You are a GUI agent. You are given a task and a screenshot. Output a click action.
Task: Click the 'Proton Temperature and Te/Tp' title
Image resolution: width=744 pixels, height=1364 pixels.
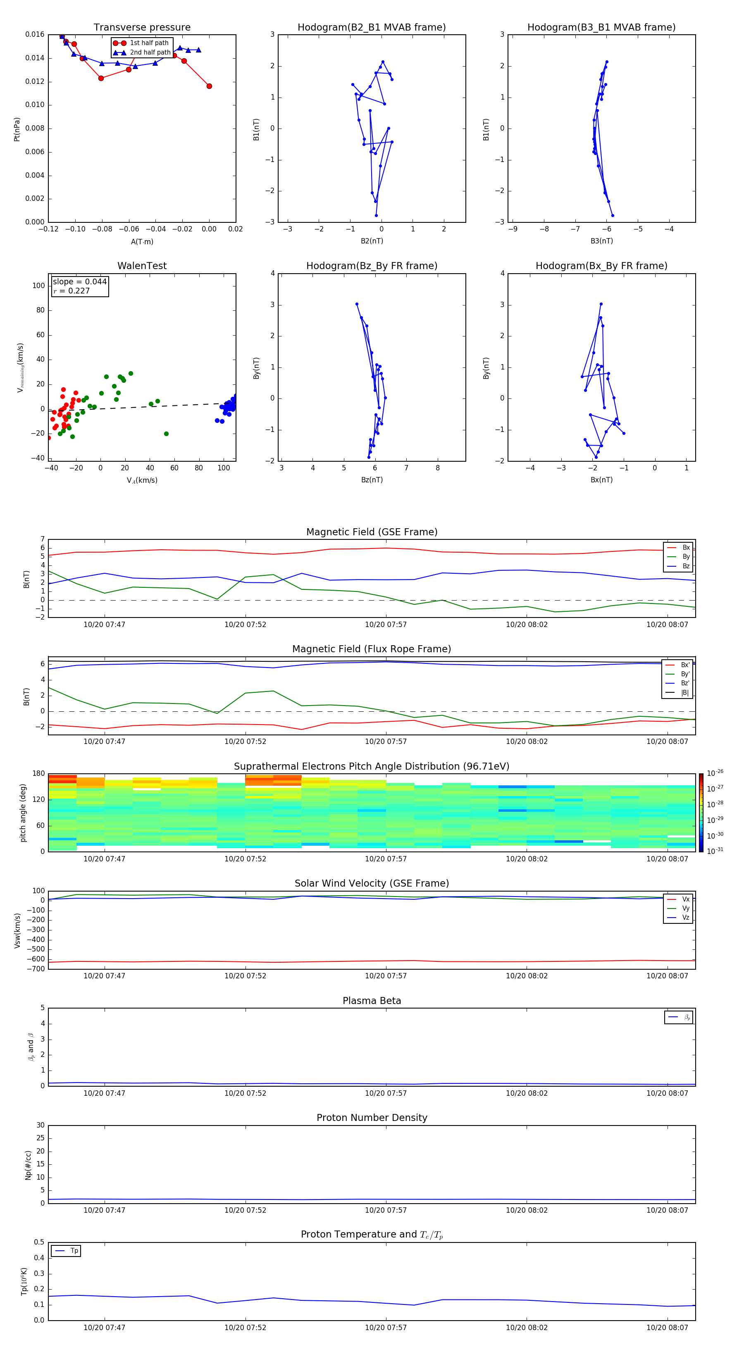click(x=372, y=1234)
